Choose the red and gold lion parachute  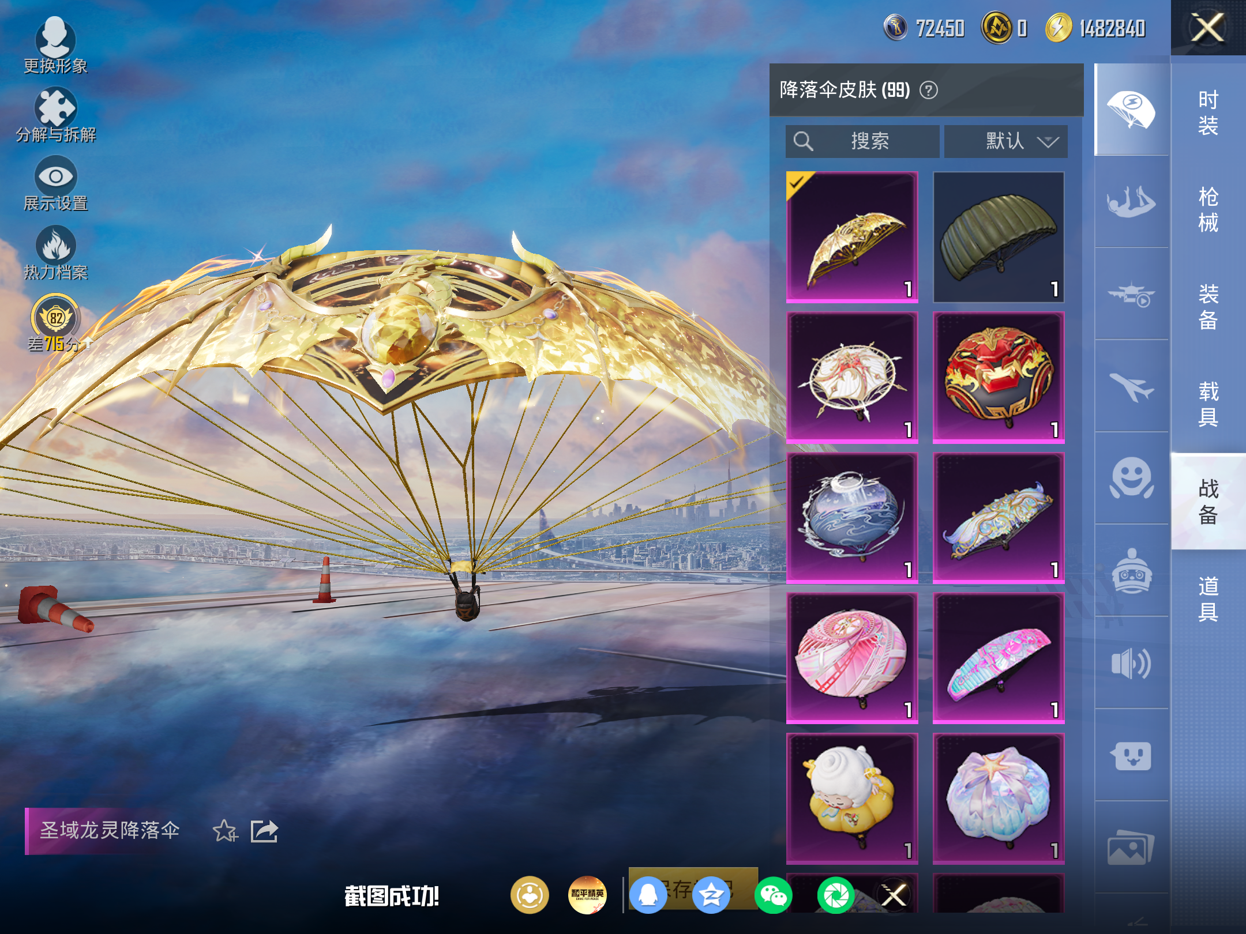[x=999, y=378]
